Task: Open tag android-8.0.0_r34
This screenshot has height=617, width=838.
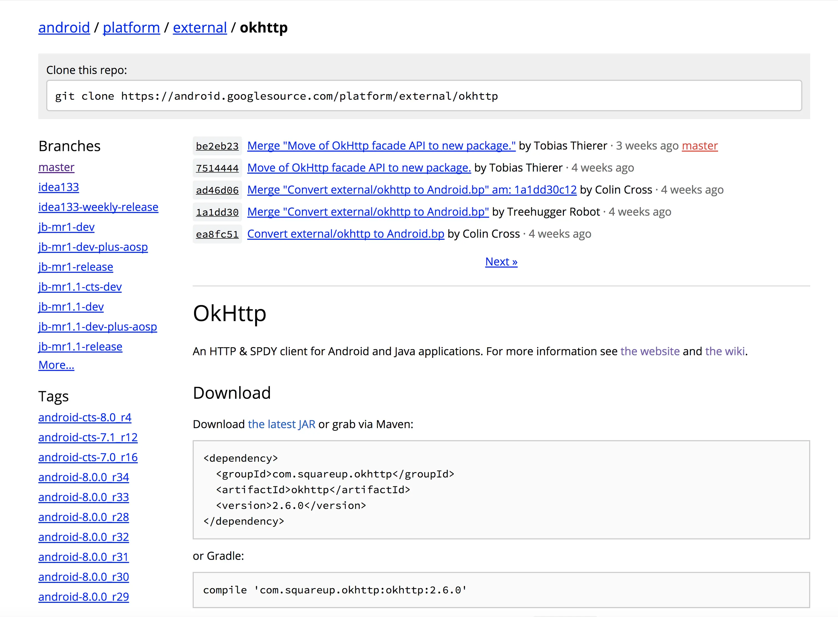Action: tap(84, 477)
